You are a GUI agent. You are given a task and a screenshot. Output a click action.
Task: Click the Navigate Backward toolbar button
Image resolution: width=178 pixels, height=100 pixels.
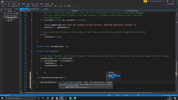click(3, 6)
